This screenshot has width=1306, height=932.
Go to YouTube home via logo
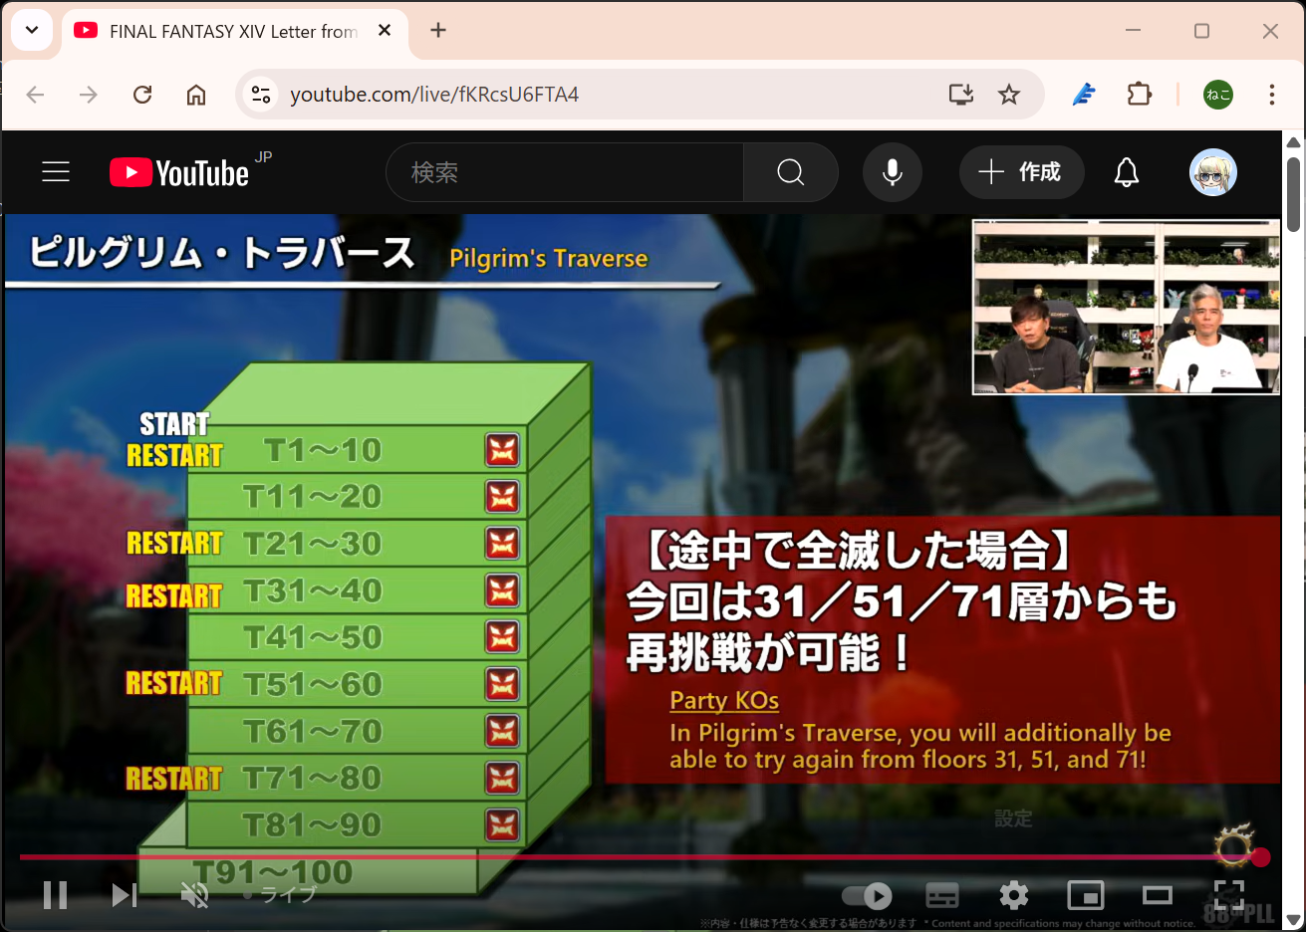pyautogui.click(x=179, y=172)
